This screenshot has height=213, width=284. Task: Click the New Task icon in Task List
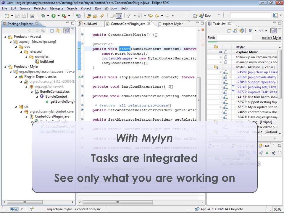229,30
